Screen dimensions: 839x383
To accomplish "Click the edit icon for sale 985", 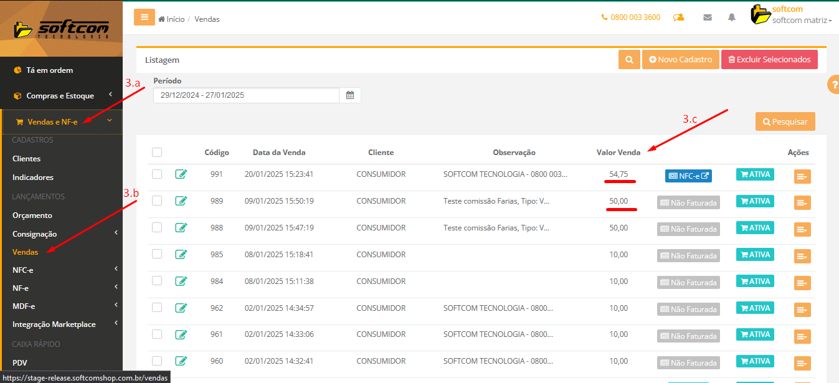I will (x=181, y=254).
